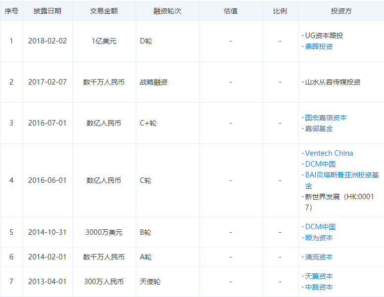
Task: Click 数亿人民币 in the C轮 row
Action: (x=104, y=180)
